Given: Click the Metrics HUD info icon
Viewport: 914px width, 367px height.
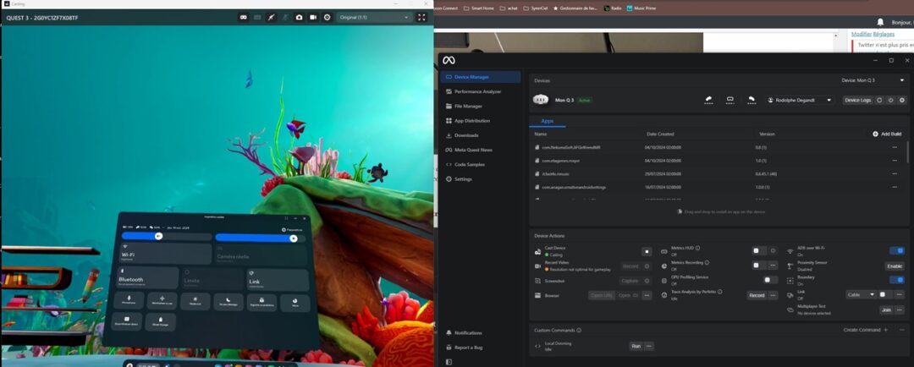Looking at the screenshot, I should pos(697,248).
